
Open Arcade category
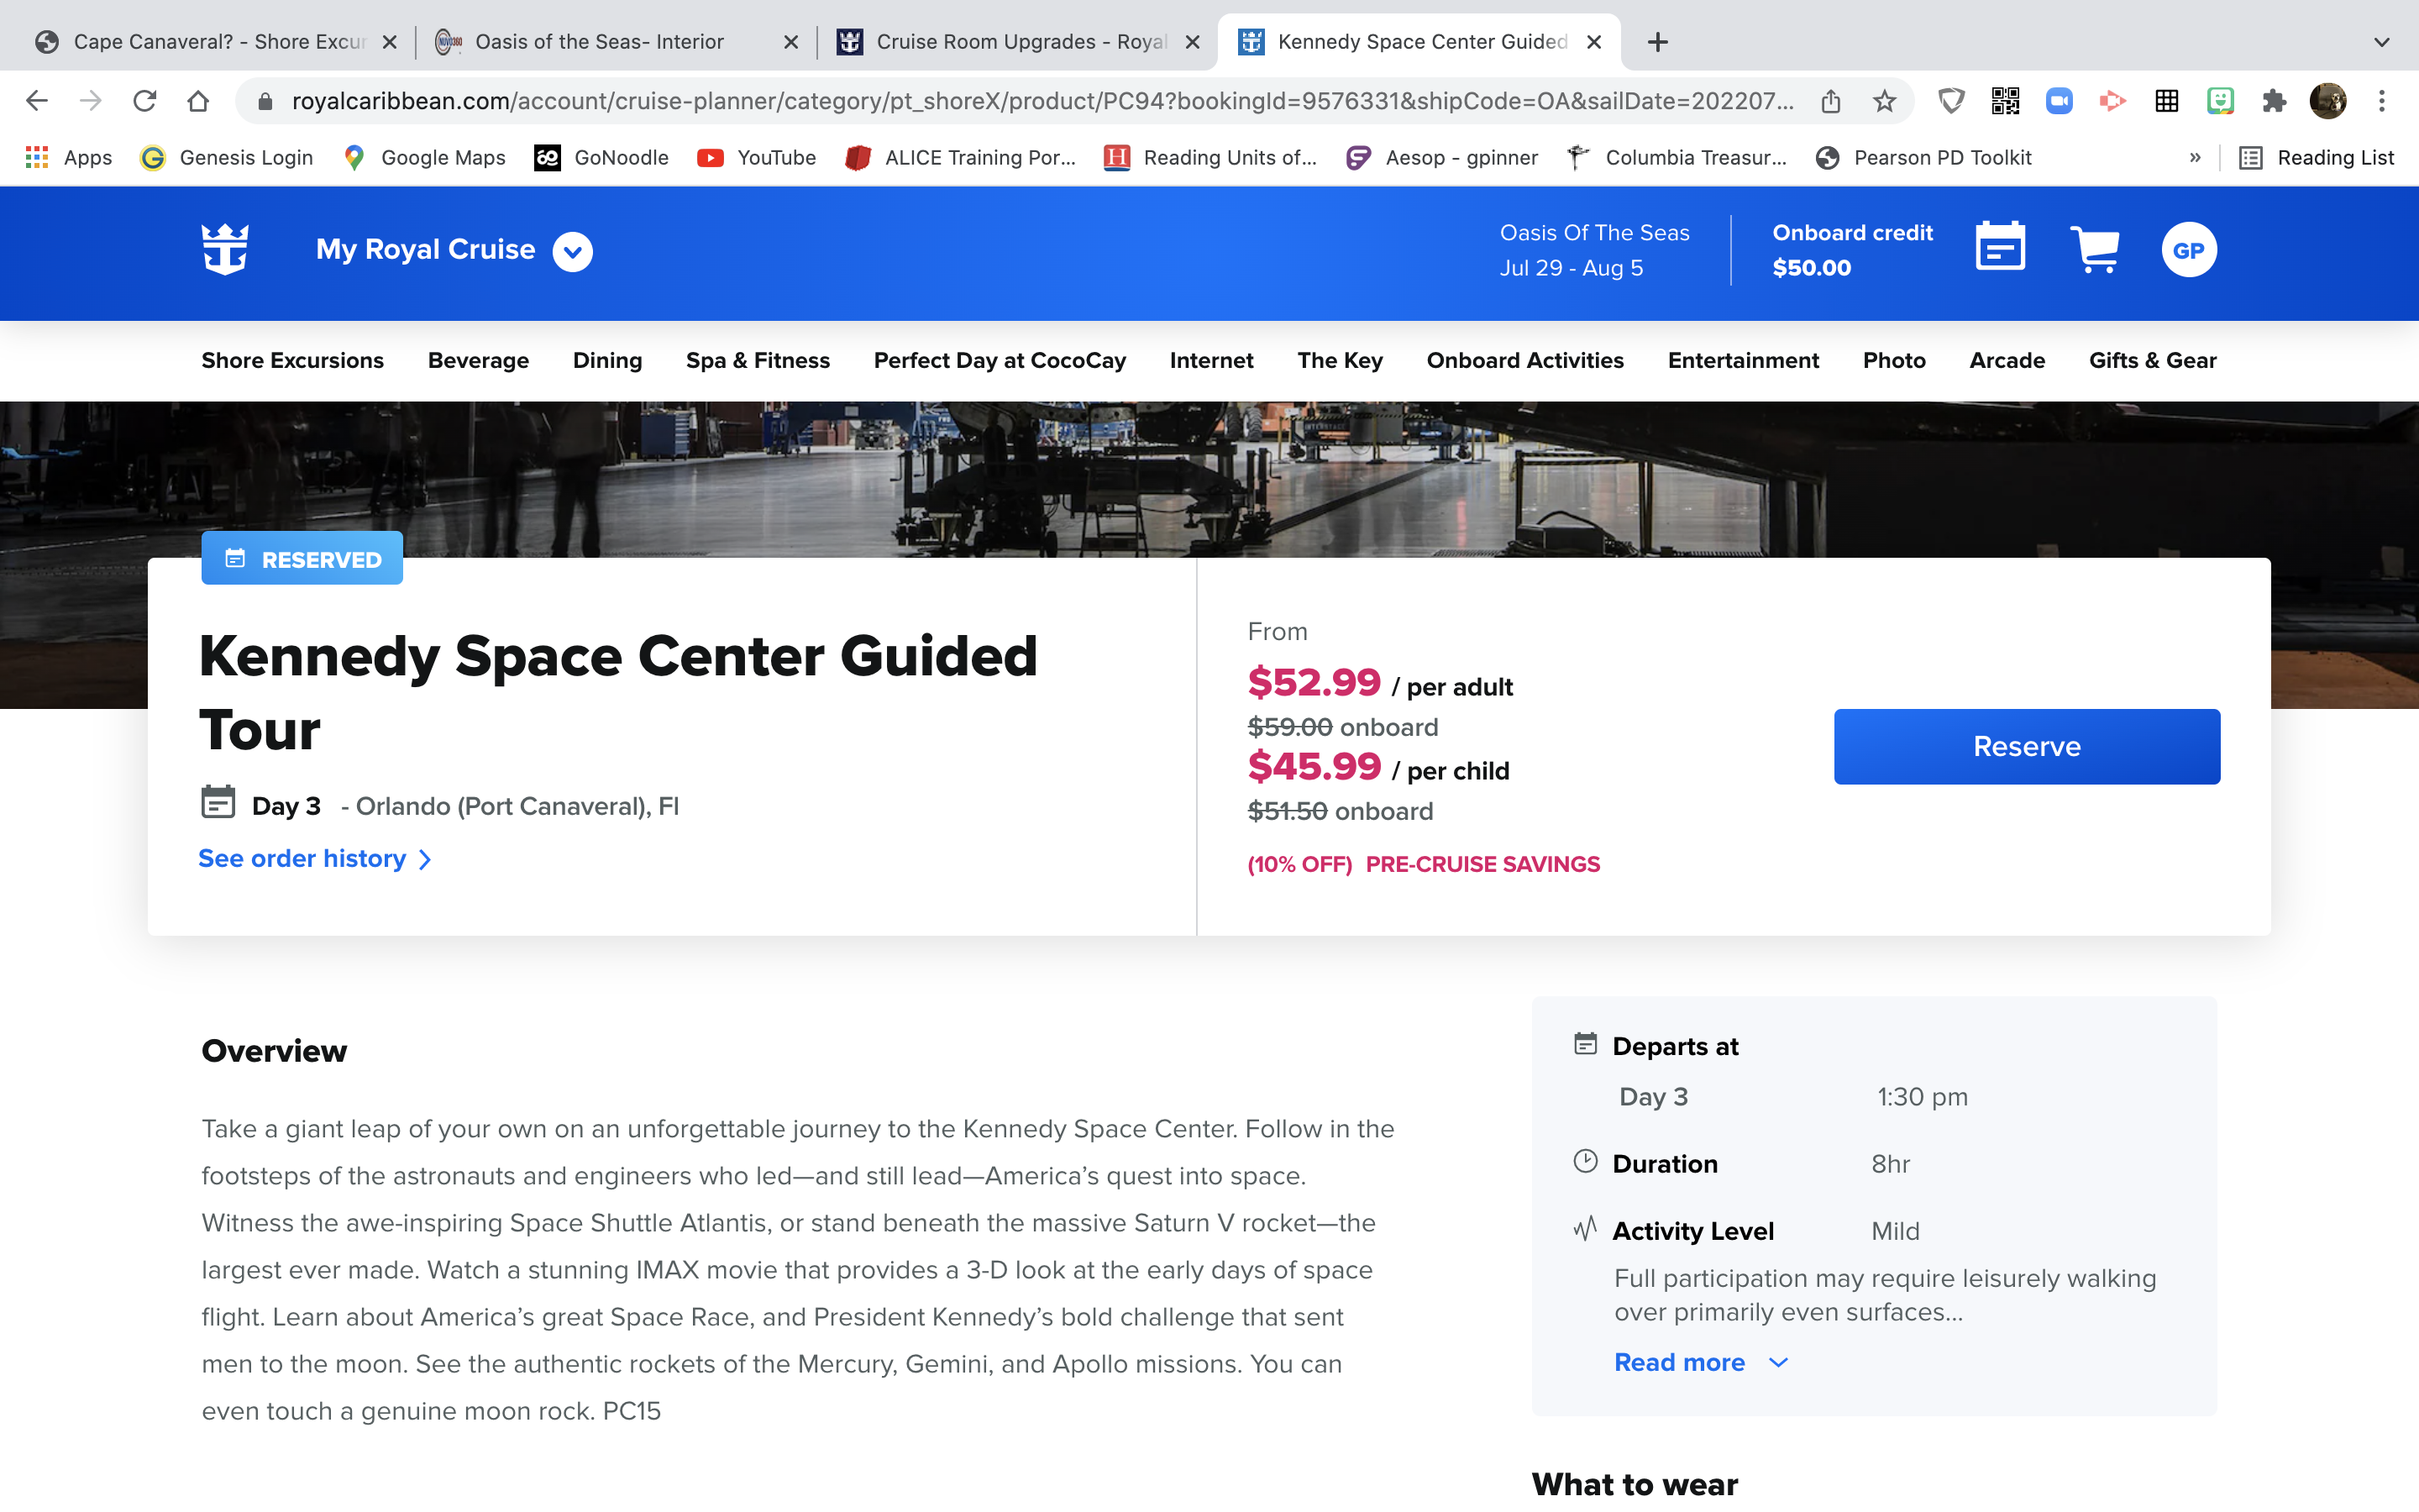[2007, 360]
